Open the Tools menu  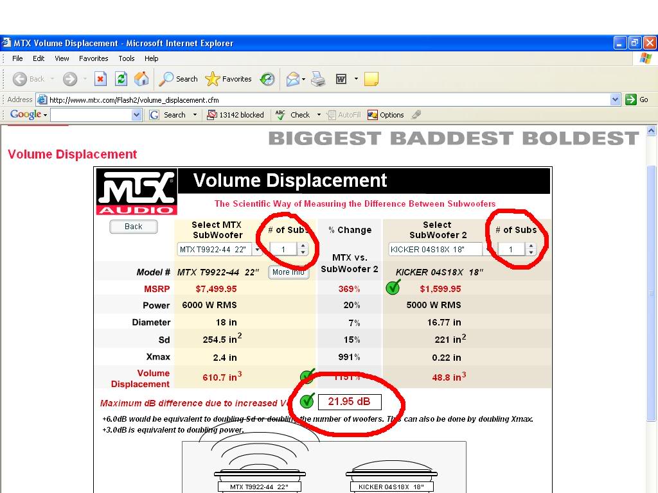pyautogui.click(x=127, y=58)
